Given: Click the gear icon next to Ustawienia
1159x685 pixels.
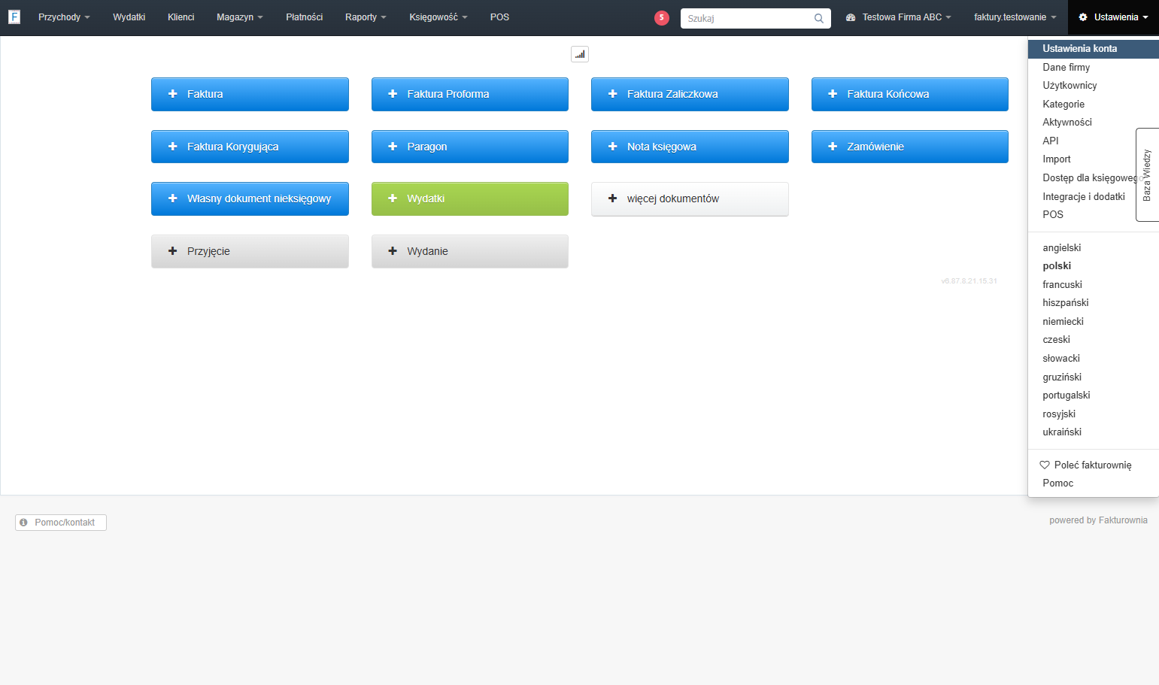Looking at the screenshot, I should pos(1083,17).
